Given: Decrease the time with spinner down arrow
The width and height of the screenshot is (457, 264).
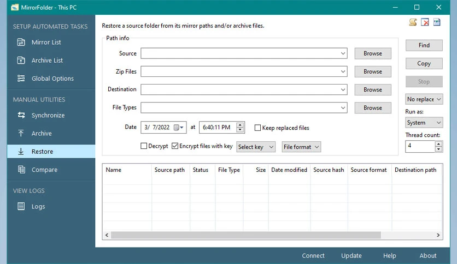Looking at the screenshot, I should point(240,130).
